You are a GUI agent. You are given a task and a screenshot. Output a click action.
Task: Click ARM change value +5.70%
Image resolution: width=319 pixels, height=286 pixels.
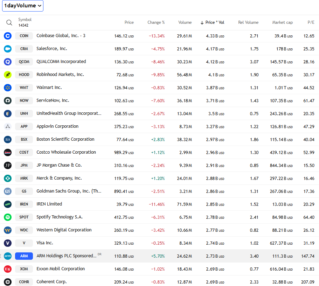[x=158, y=256]
